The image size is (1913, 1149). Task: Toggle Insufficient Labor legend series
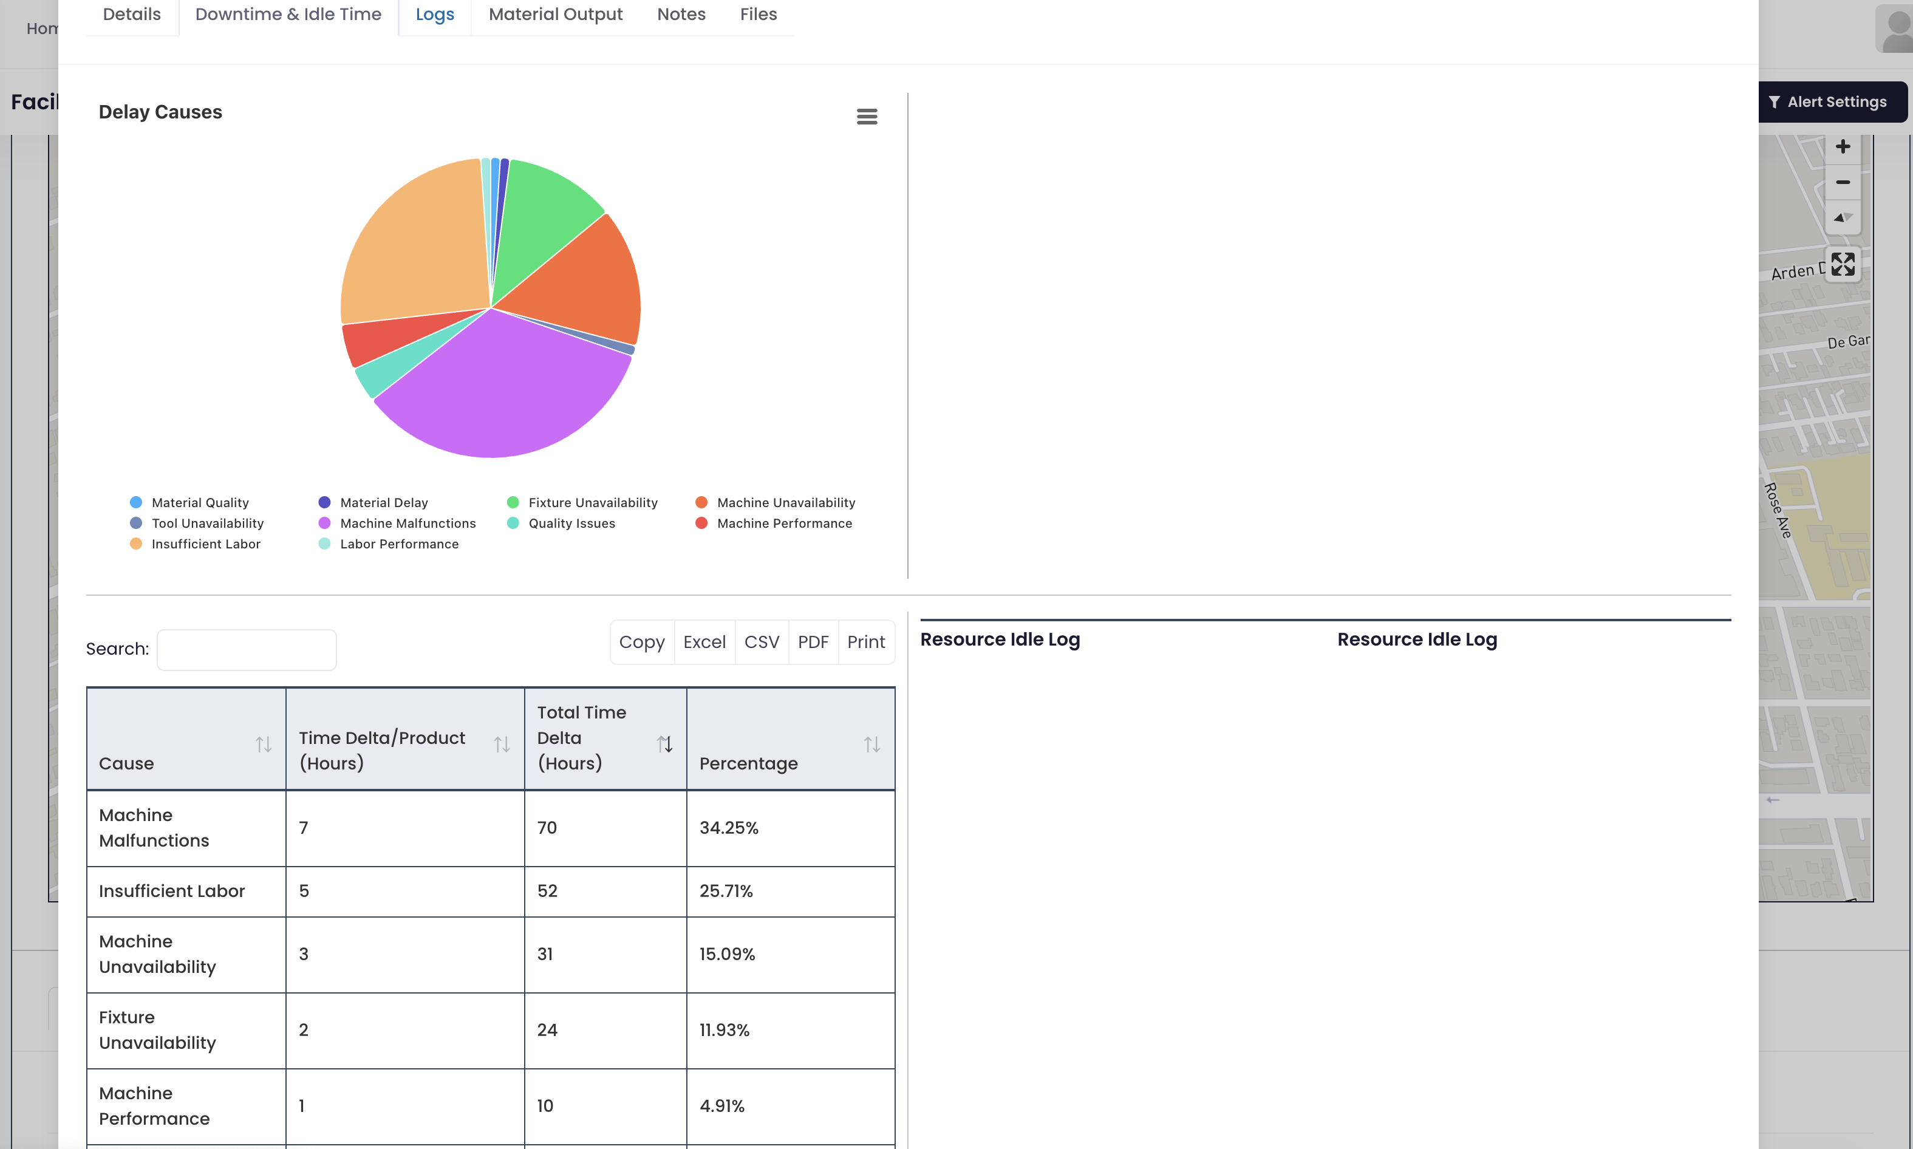(x=205, y=544)
